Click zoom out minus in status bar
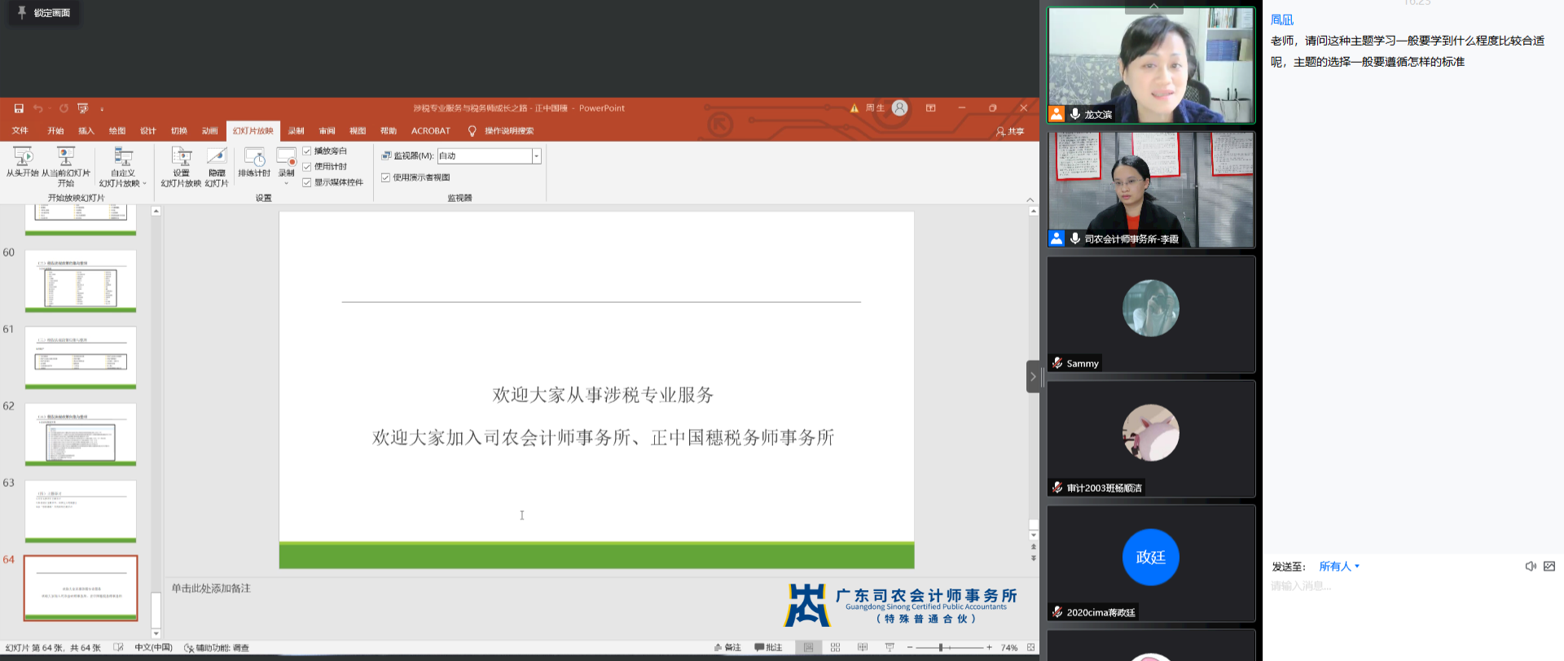Image resolution: width=1564 pixels, height=661 pixels. coord(910,648)
